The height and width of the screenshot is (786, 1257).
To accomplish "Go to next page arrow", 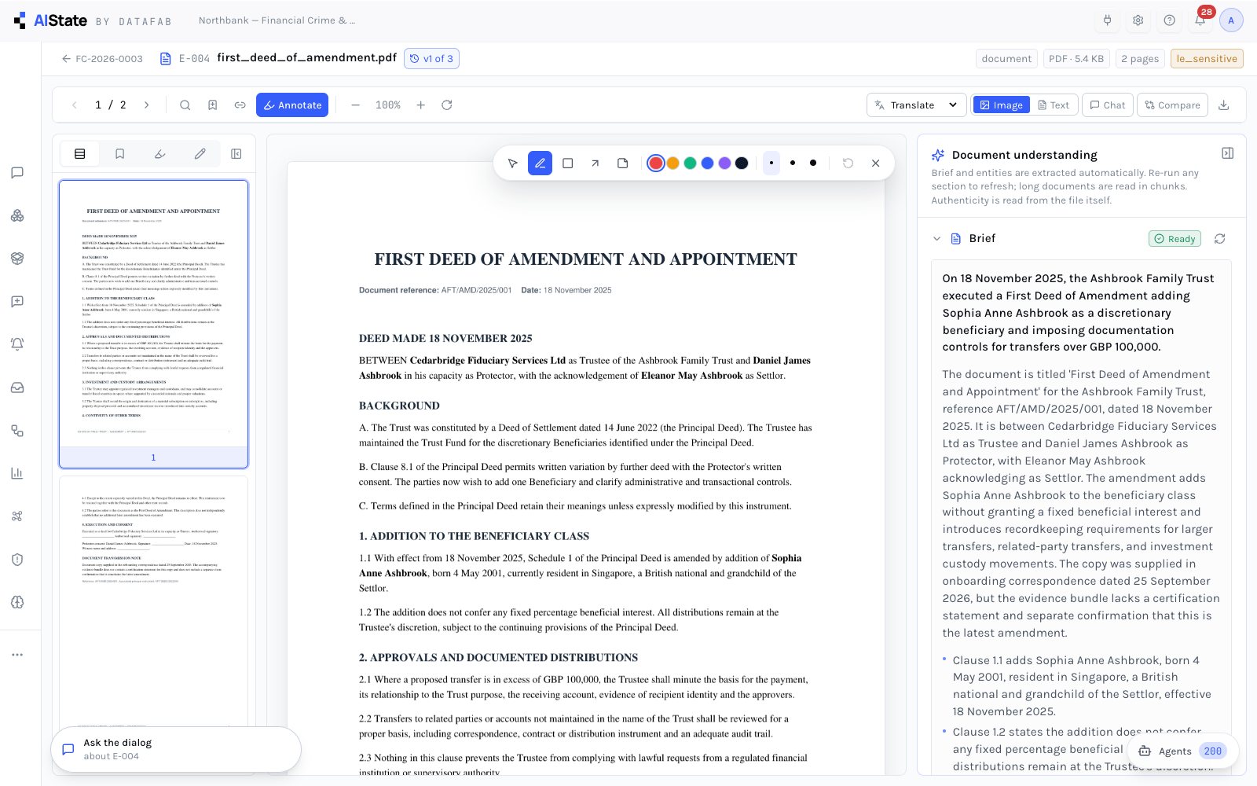I will (x=146, y=105).
